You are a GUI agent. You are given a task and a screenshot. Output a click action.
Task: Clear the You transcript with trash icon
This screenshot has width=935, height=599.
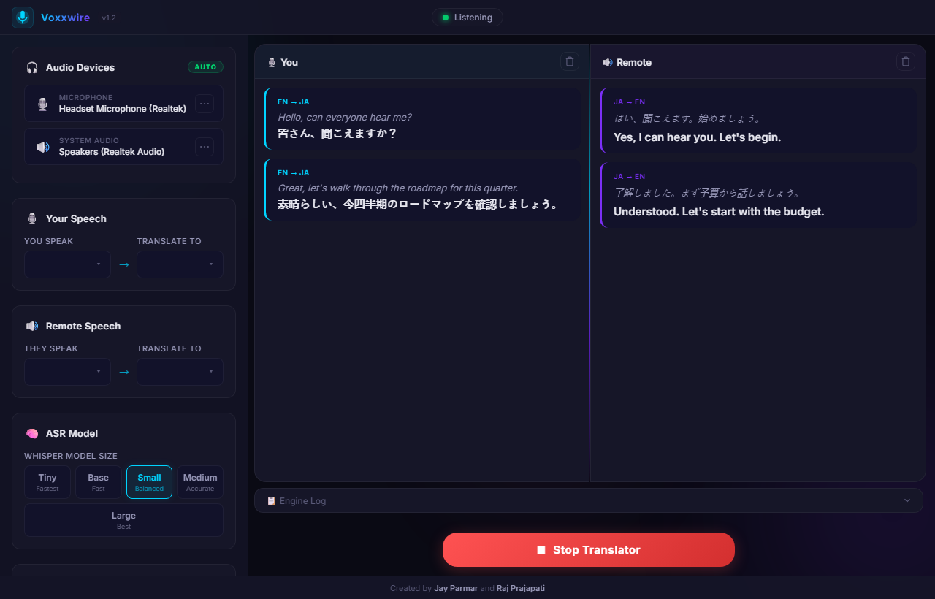click(x=570, y=61)
